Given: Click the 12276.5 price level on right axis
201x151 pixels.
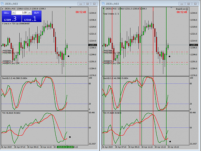Looking at the screenshot, I should tap(194, 75).
